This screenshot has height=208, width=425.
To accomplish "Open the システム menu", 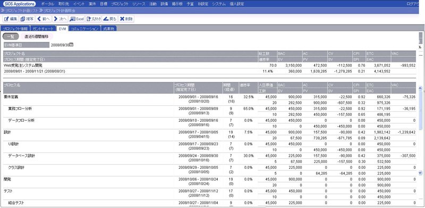I will tap(219, 4).
